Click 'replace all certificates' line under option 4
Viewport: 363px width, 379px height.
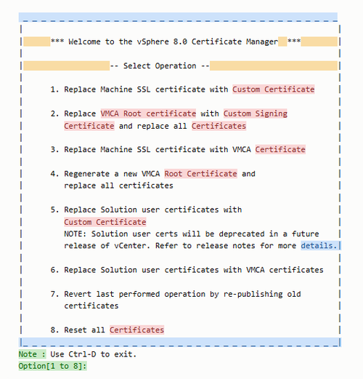pos(118,185)
